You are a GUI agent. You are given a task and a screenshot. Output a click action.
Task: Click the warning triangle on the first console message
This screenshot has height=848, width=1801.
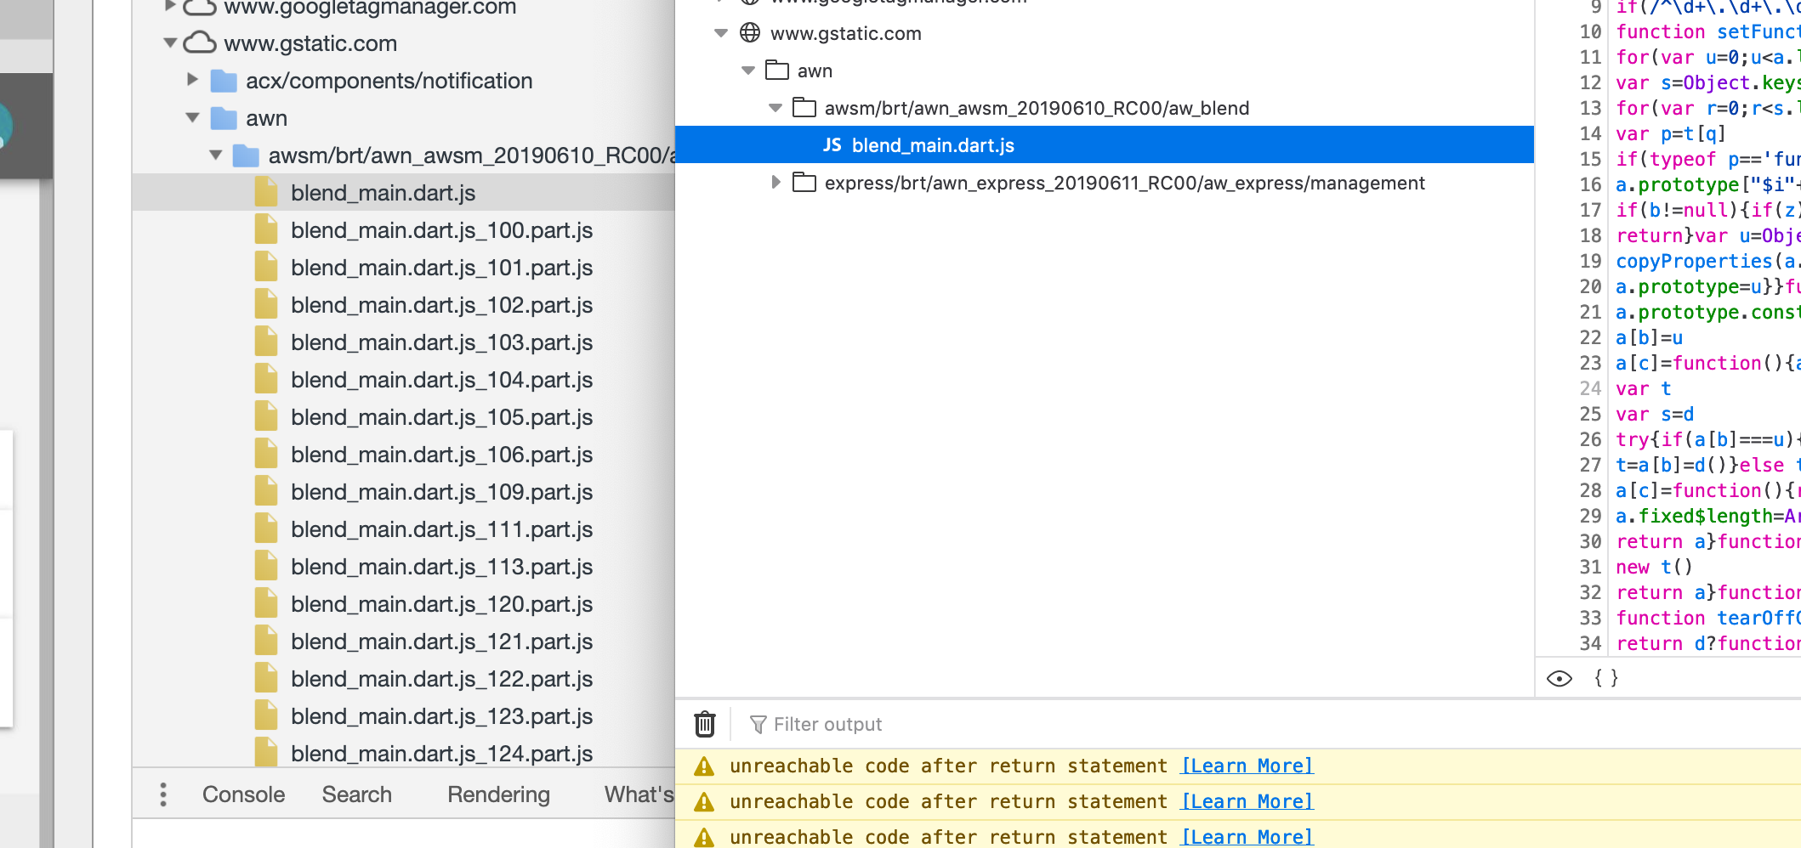(x=705, y=766)
